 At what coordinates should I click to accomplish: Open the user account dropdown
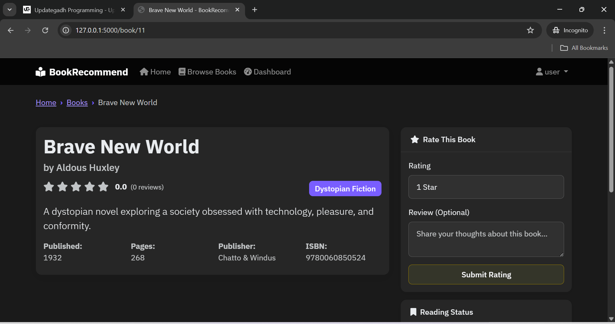click(x=552, y=72)
